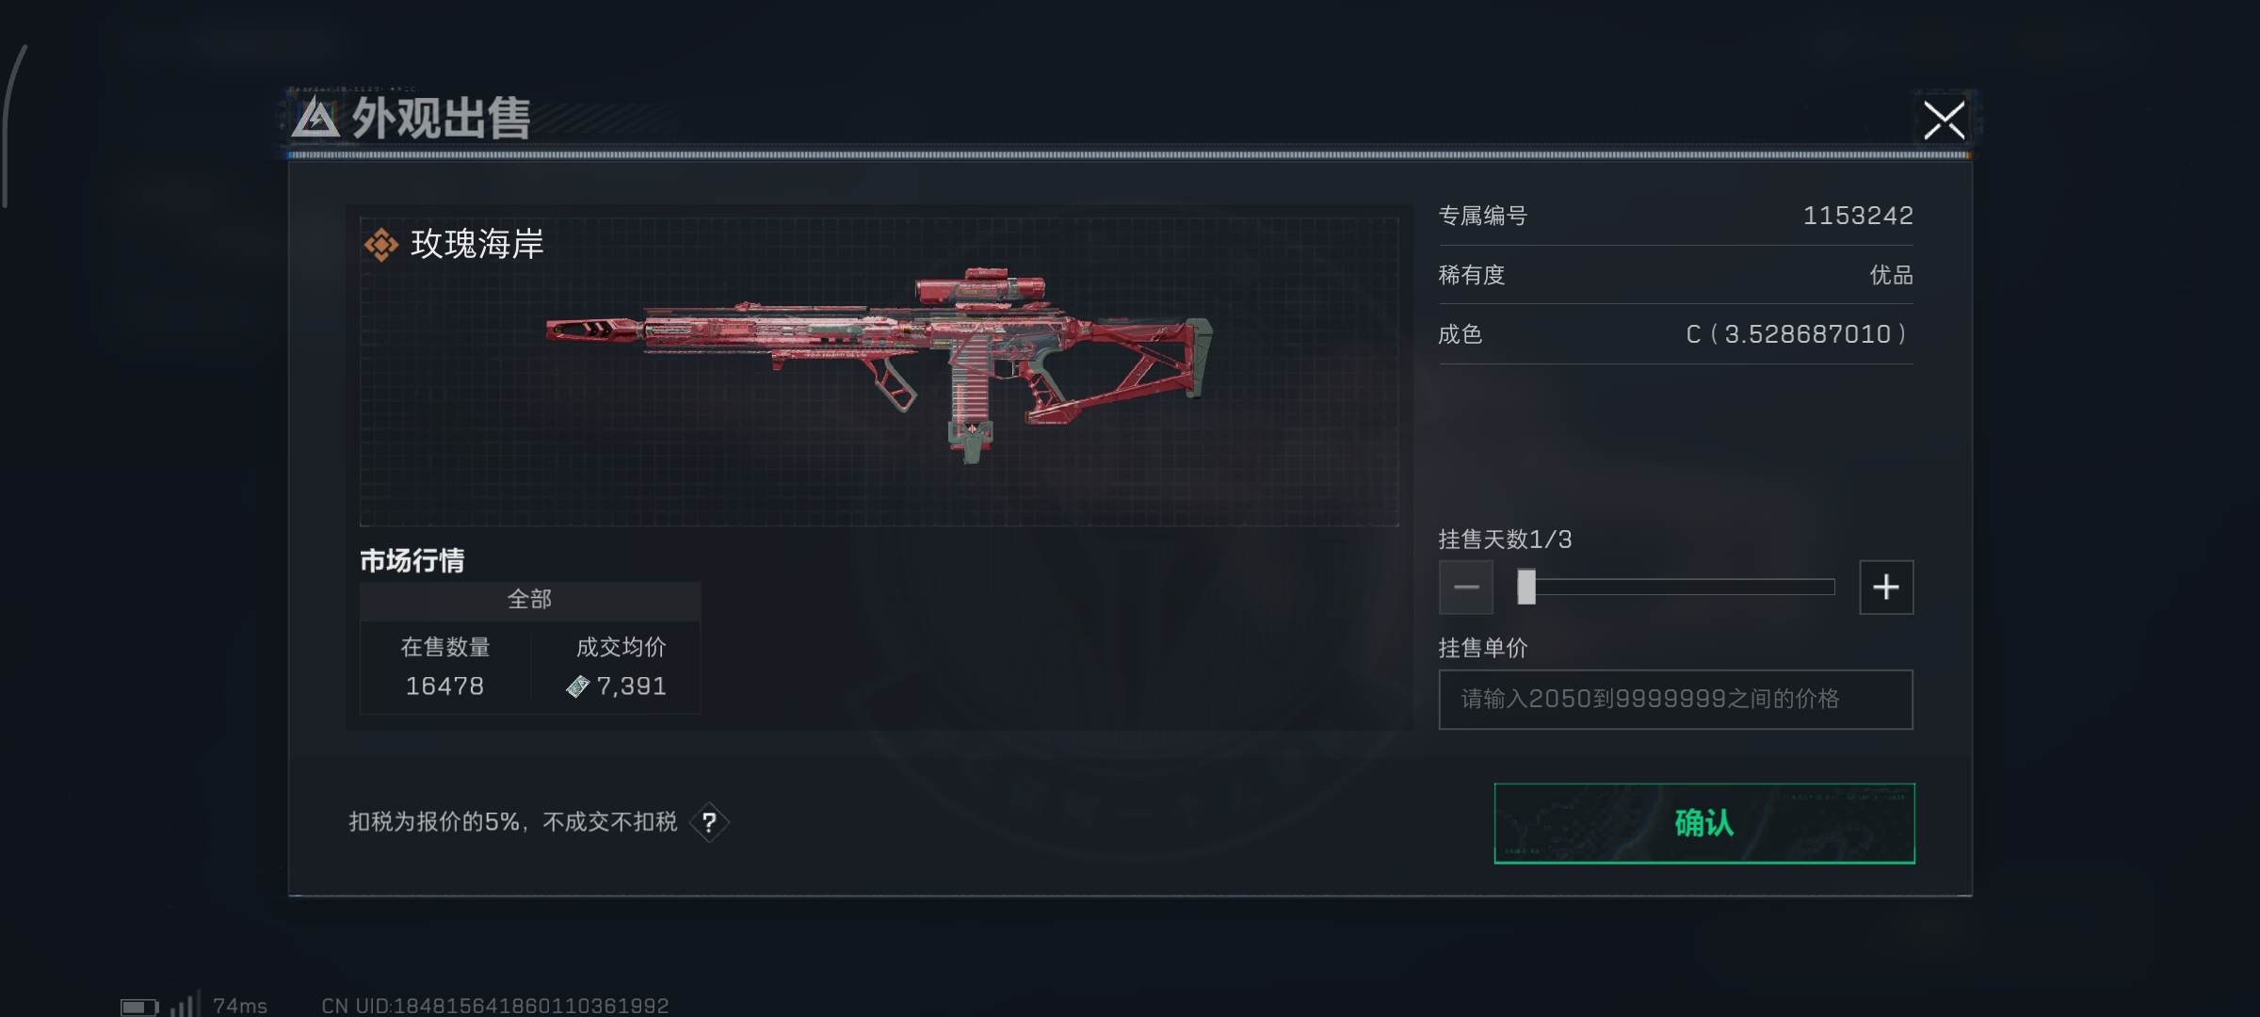Click the triangle logo beside 外观出售 title

tap(315, 119)
